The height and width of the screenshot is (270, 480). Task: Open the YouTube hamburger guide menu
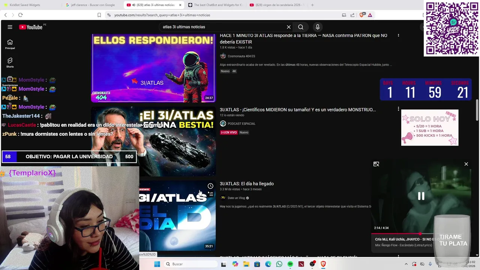[x=10, y=27]
